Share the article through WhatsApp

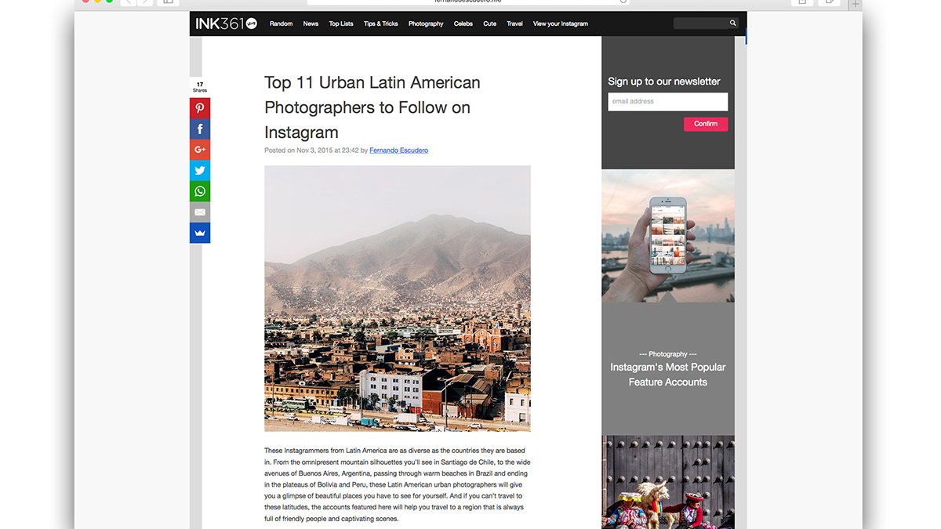pyautogui.click(x=200, y=191)
